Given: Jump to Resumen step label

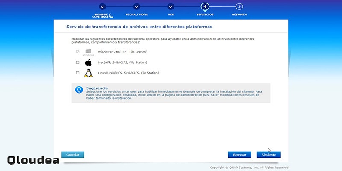Looking at the screenshot, I should click(x=239, y=15).
